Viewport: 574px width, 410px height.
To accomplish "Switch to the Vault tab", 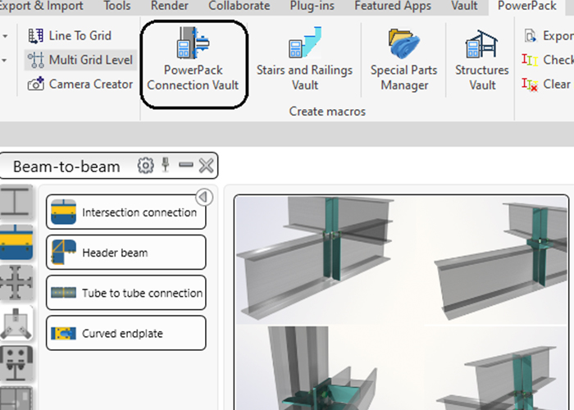I will point(464,6).
